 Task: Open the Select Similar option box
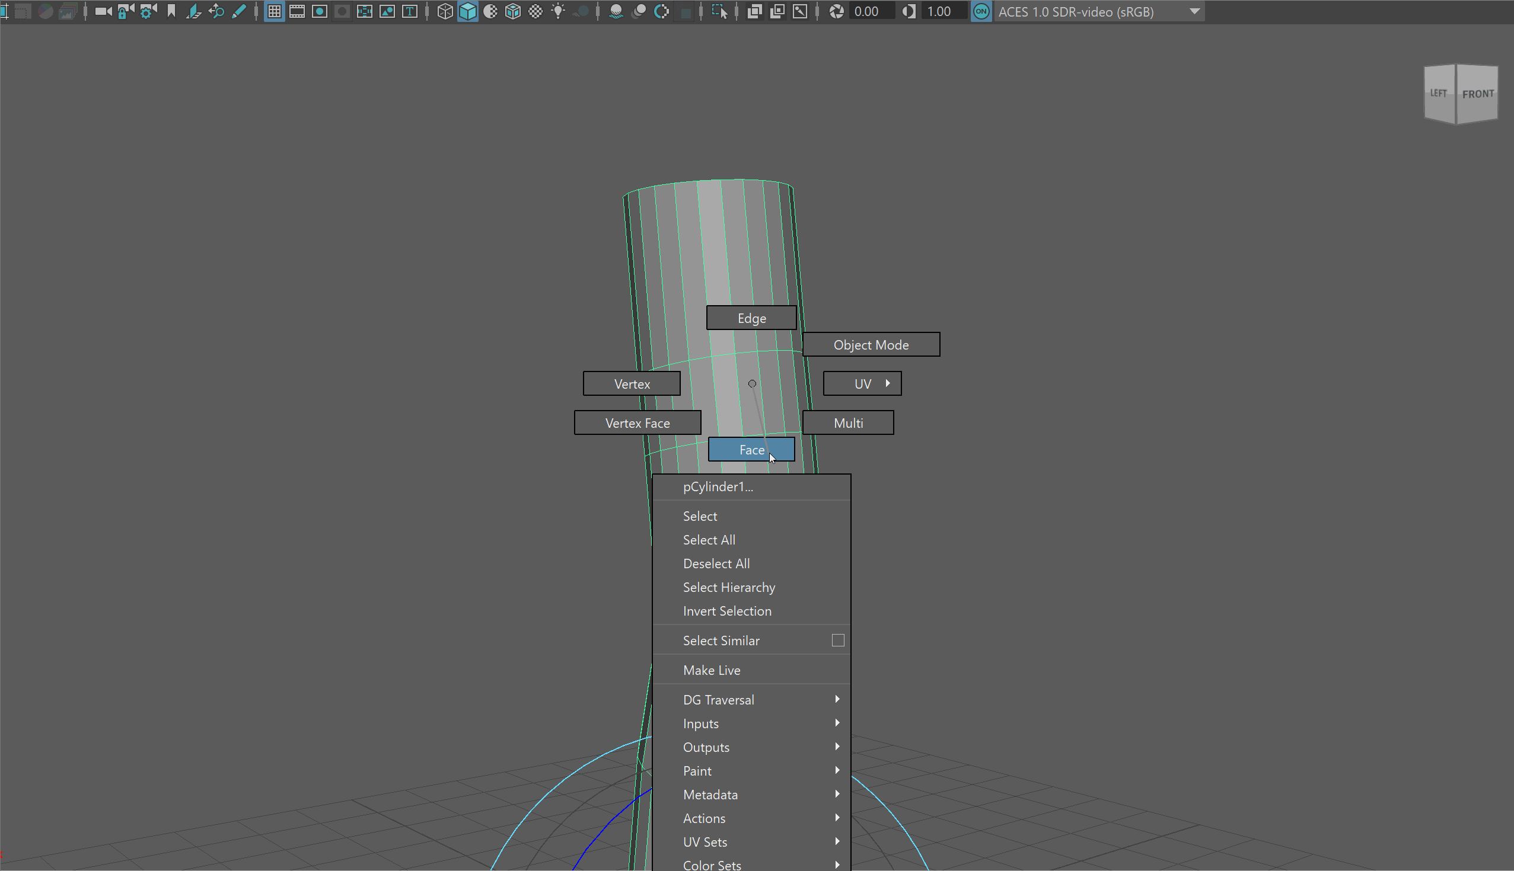tap(837, 640)
